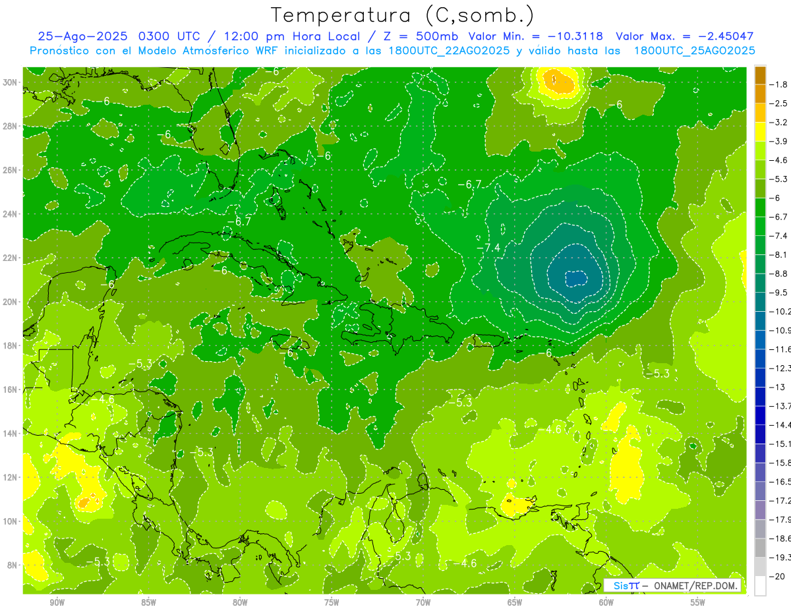Viewport: 791px width, 611px height.
Task: Click the legend value '-11.6'
Action: (781, 349)
